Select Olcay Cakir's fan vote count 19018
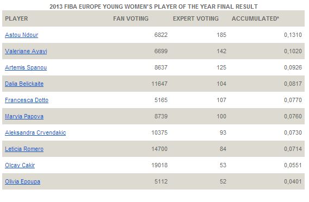309x202 pixels. (x=159, y=165)
